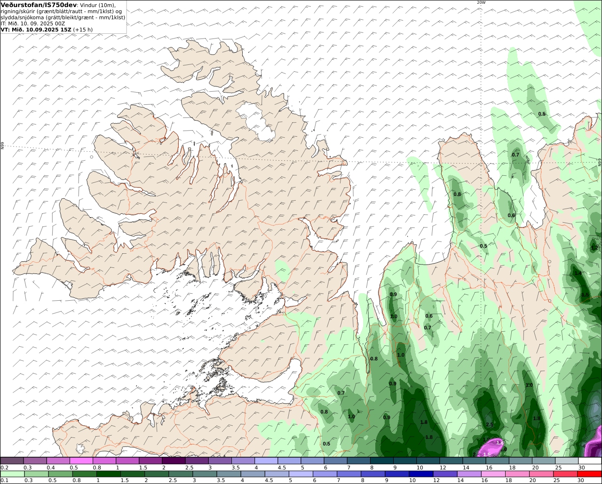602x484 pixels.
Task: Pick the snow-row swatch starting at 0.8
Action: [x=104, y=461]
